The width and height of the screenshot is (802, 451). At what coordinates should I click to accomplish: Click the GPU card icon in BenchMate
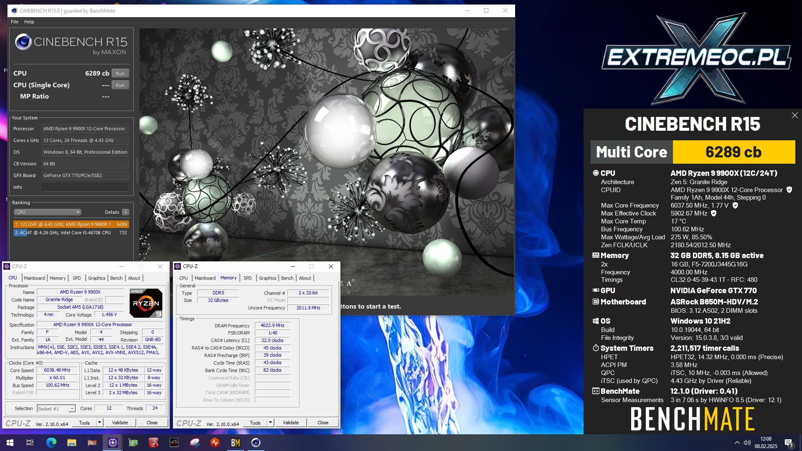click(596, 290)
